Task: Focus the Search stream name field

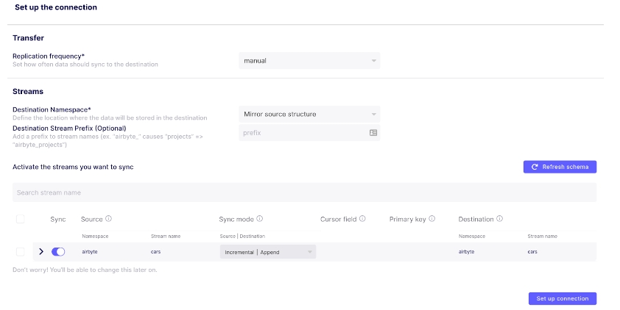Action: point(304,192)
